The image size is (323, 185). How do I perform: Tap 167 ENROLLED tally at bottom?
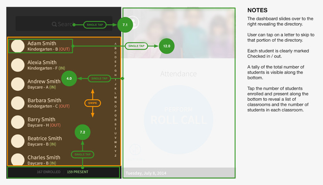48,172
